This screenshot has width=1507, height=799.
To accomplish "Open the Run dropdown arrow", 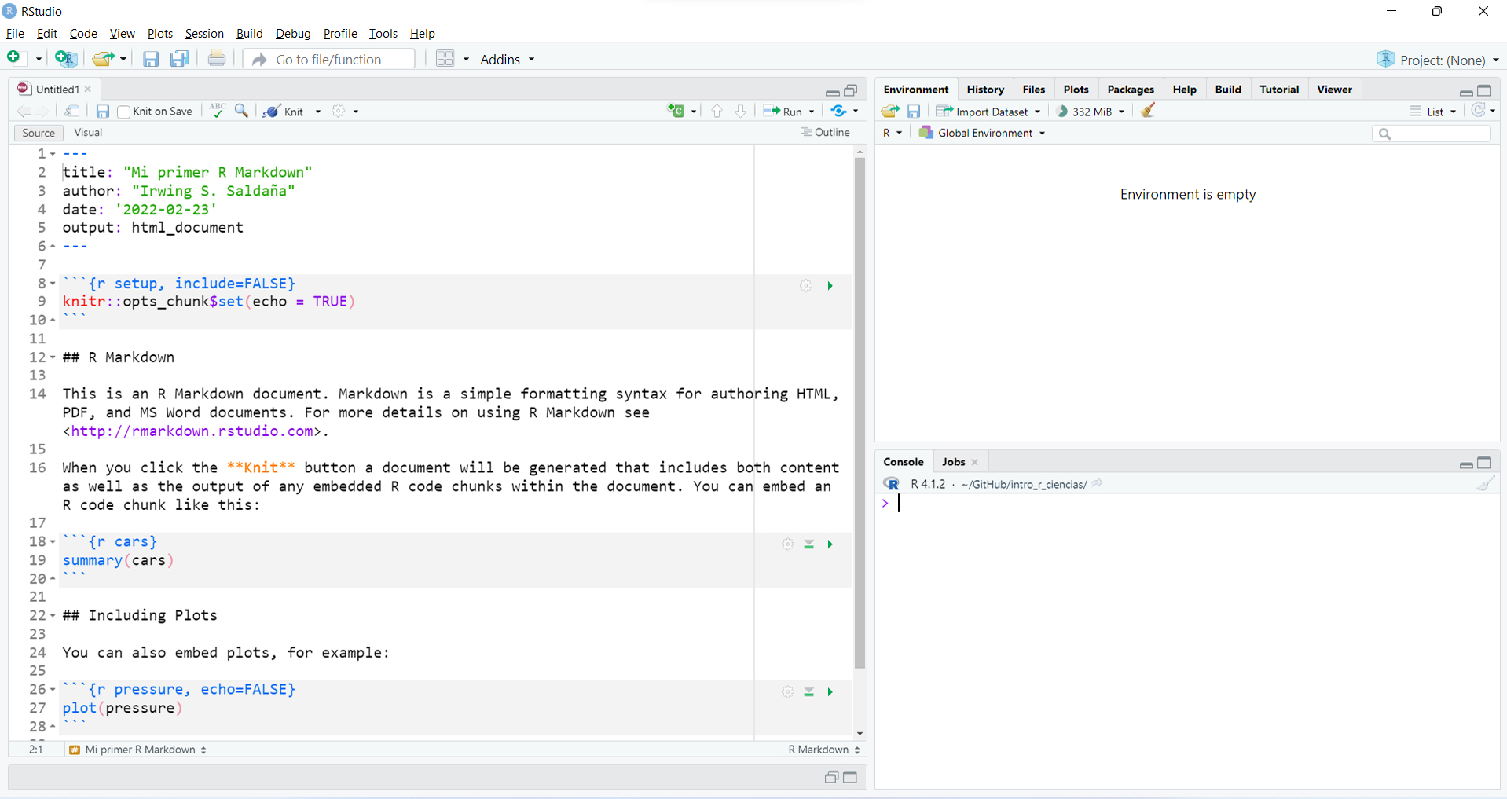I will point(812,112).
